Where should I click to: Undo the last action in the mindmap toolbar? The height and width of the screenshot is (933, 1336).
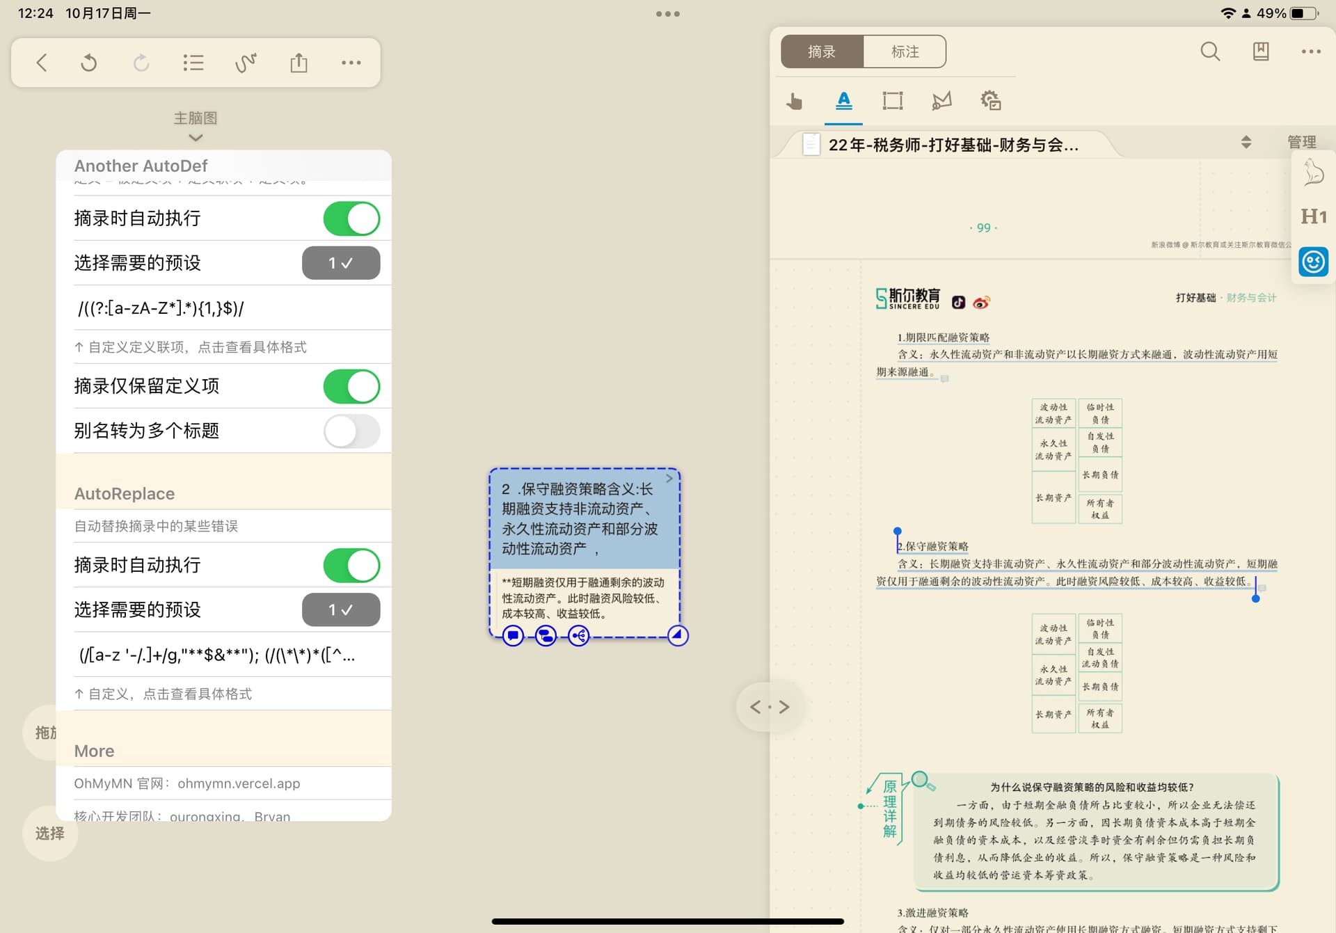(89, 63)
